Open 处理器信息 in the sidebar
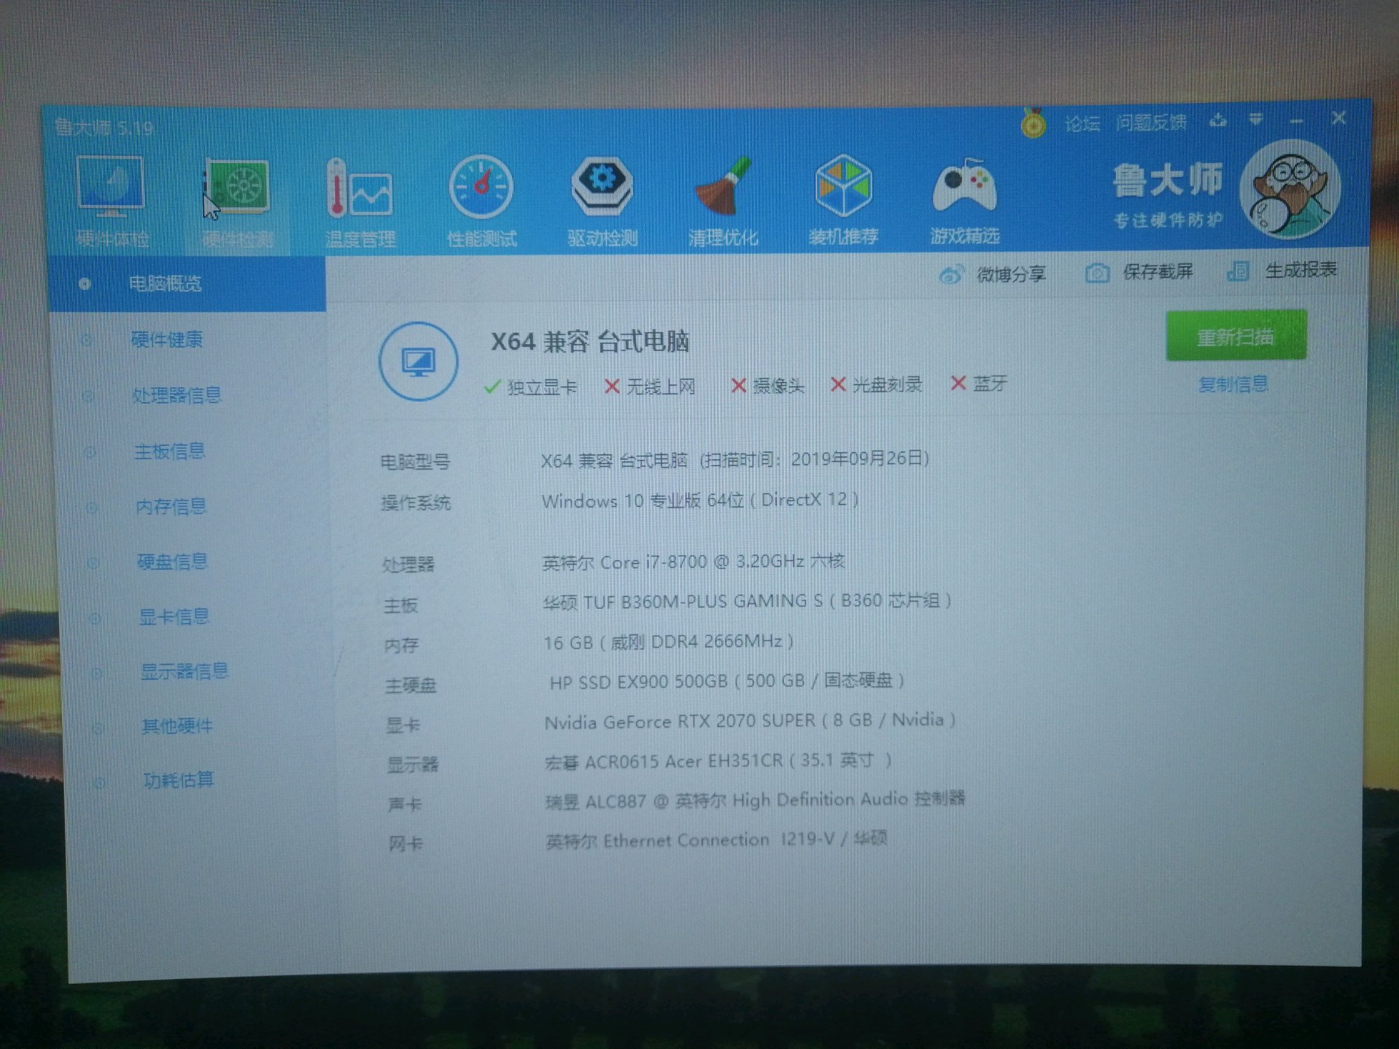 tap(176, 395)
